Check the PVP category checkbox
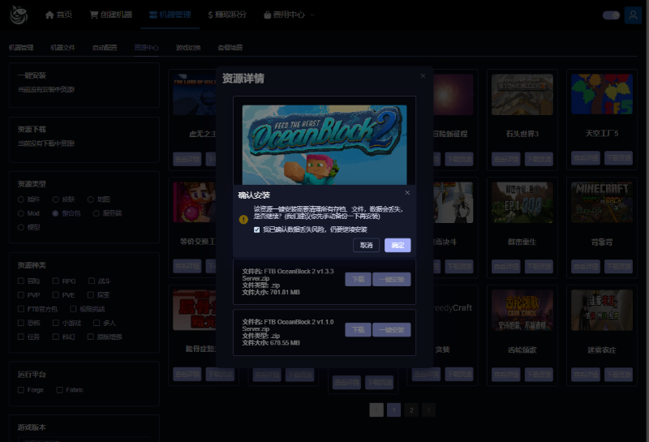The image size is (649, 442). pyautogui.click(x=21, y=295)
